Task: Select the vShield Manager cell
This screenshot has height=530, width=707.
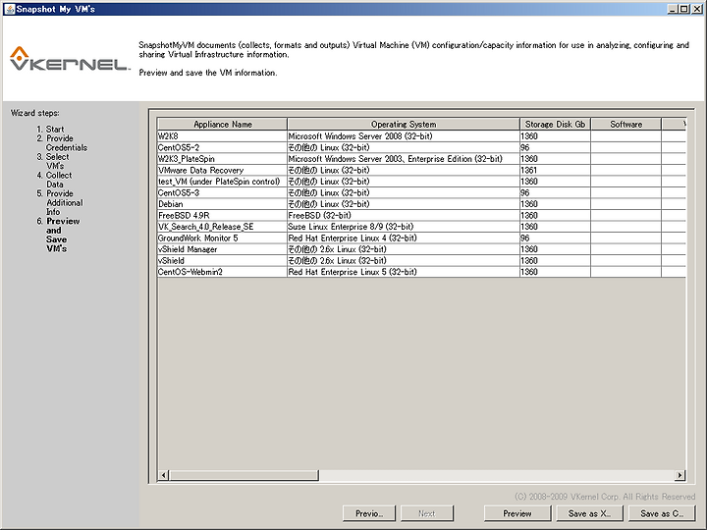Action: click(222, 249)
